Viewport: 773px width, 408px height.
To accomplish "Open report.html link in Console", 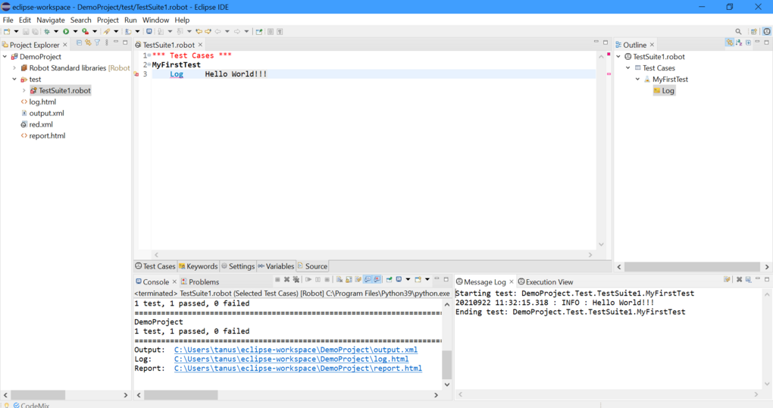I will [x=298, y=369].
